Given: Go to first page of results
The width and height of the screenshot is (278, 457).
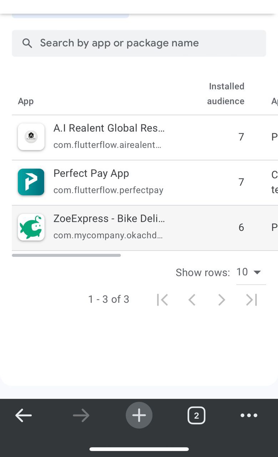Looking at the screenshot, I should tap(162, 300).
